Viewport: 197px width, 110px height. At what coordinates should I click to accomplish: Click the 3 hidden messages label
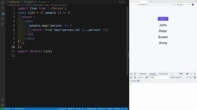click(x=189, y=77)
